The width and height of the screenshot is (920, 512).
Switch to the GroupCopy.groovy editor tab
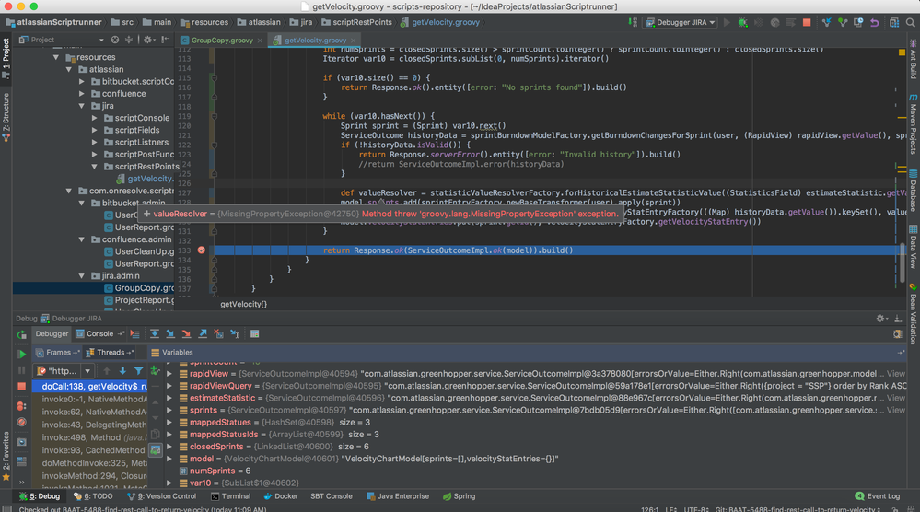click(221, 41)
